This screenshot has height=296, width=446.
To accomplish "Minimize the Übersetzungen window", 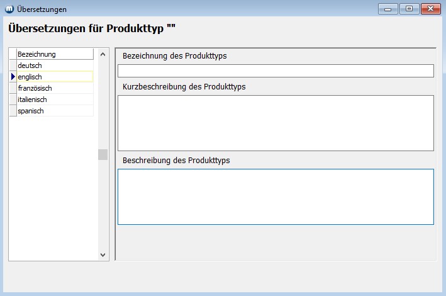I will [x=387, y=9].
